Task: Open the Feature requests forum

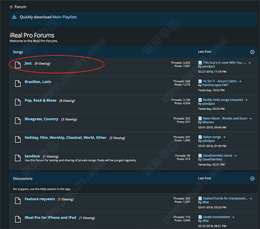Action: [40, 199]
